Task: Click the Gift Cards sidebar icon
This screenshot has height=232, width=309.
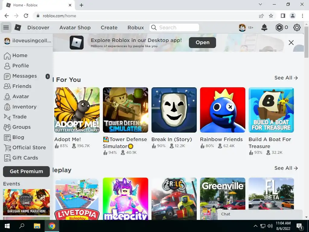Action: 7,158
